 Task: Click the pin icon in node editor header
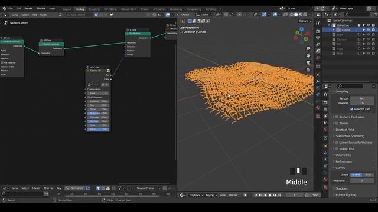(x=112, y=15)
